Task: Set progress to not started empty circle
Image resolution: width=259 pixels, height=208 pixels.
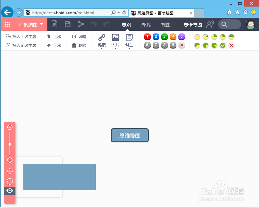Action: 197,37
